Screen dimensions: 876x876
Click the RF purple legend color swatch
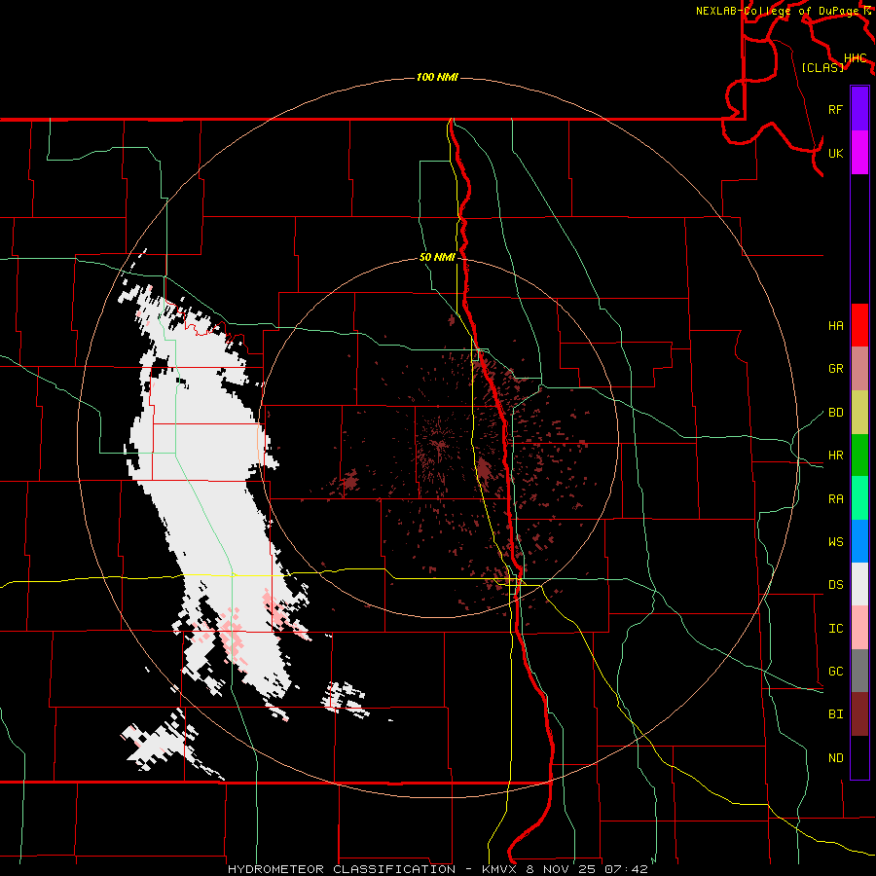(x=859, y=109)
